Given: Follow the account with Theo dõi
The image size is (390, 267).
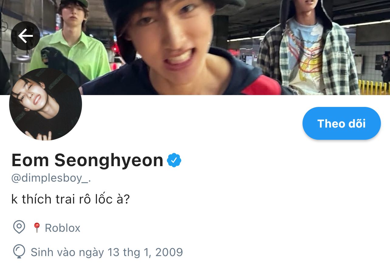Looking at the screenshot, I should click(341, 123).
